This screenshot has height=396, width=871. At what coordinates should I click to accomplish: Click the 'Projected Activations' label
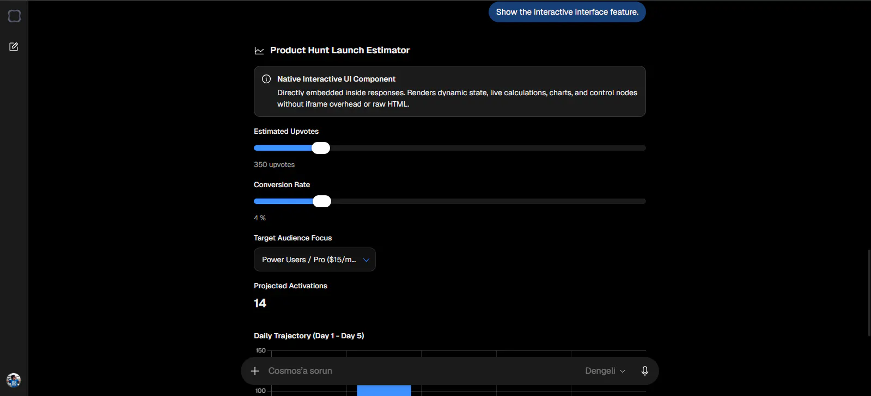click(290, 286)
